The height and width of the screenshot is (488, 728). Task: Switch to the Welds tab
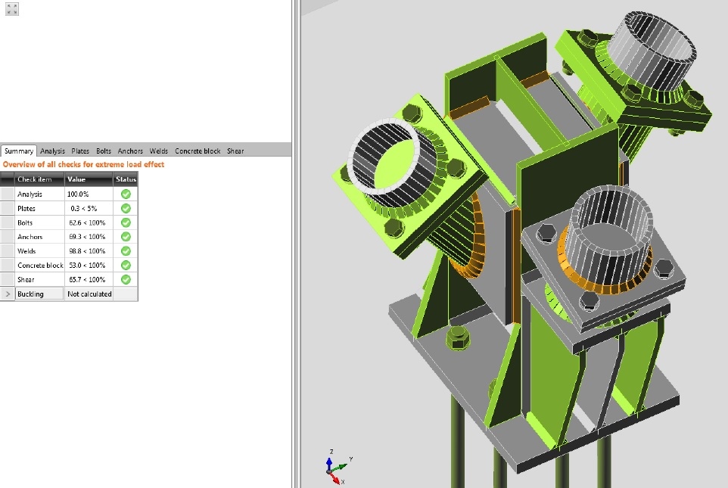click(x=159, y=151)
